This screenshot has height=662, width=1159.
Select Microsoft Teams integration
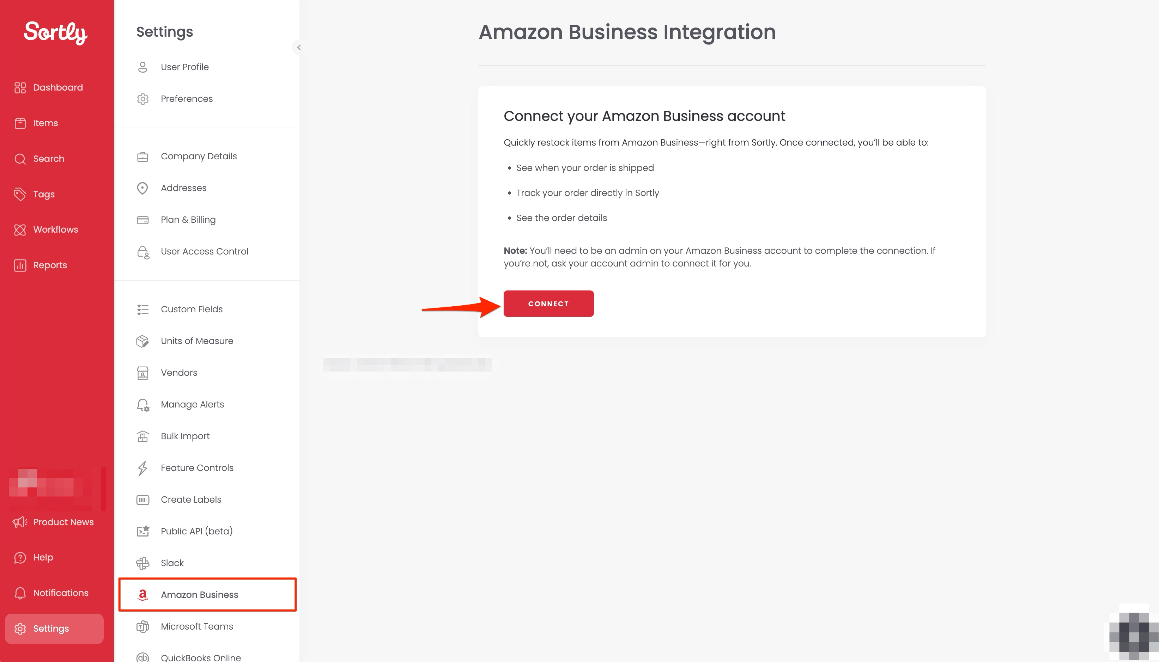[196, 626]
